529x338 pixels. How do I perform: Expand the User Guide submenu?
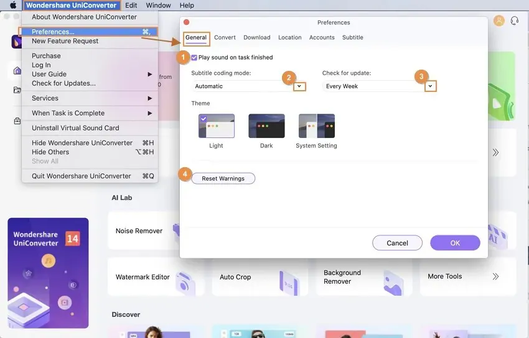tap(90, 74)
